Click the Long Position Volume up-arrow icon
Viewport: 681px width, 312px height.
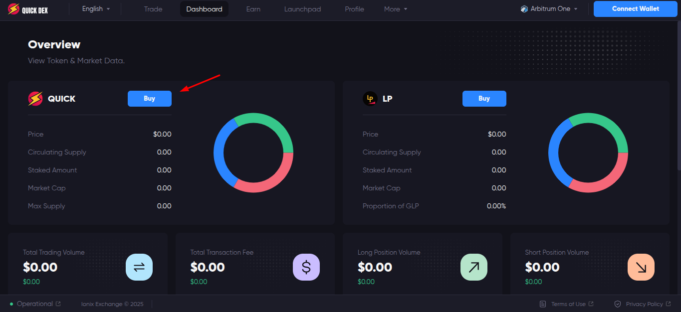click(x=474, y=267)
